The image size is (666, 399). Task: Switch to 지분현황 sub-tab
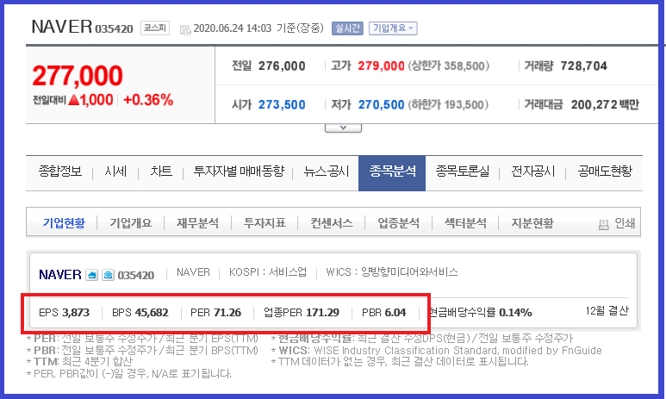click(532, 223)
